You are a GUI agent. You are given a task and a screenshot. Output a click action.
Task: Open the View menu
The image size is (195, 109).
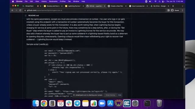coord(37,2)
